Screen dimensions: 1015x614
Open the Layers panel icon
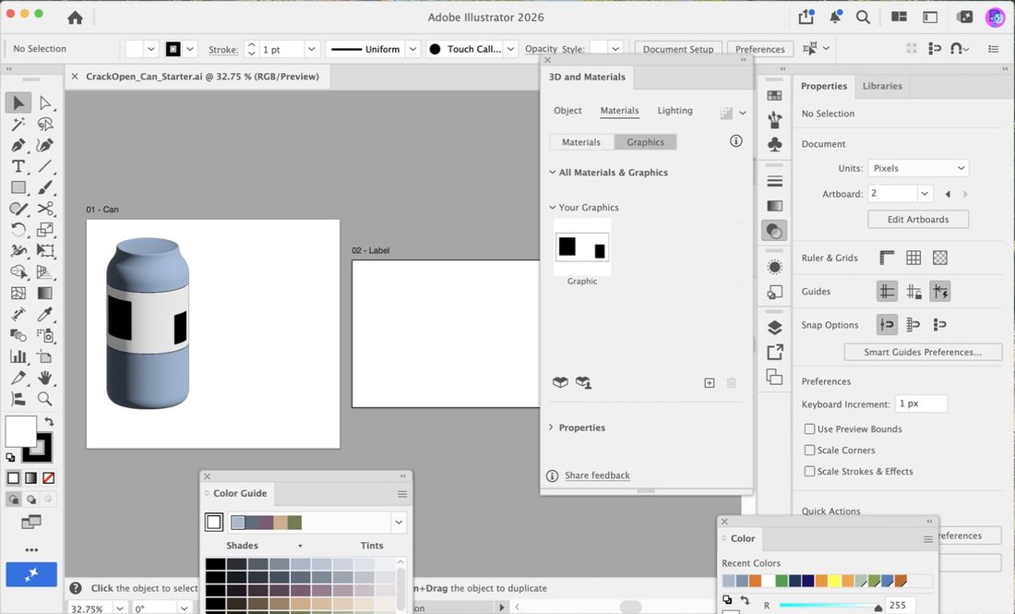(774, 327)
